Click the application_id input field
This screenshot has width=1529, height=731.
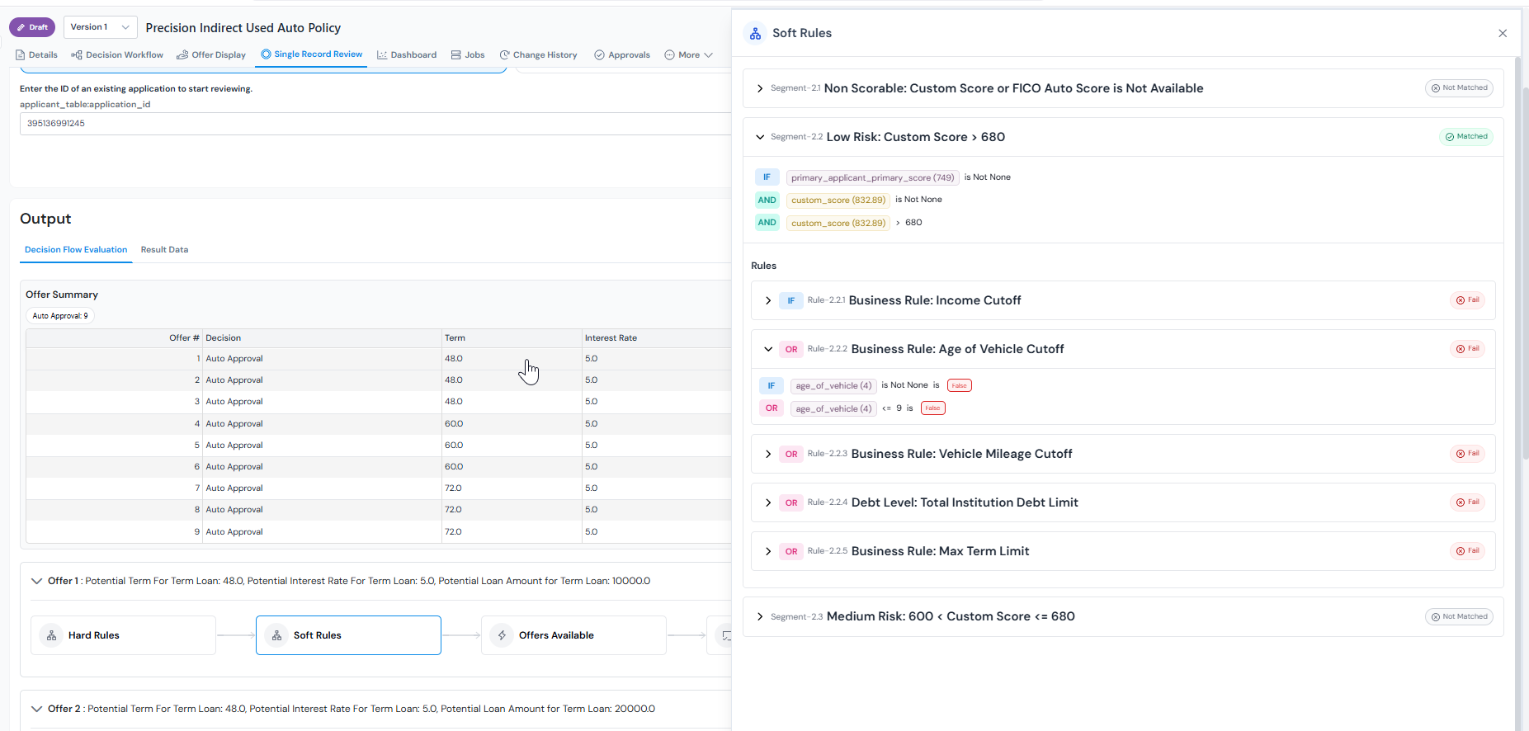[x=375, y=124]
